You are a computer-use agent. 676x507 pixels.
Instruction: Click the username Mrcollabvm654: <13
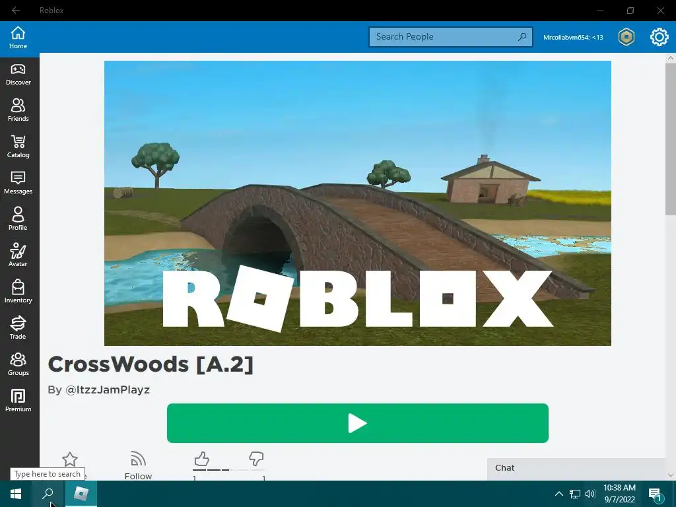click(x=573, y=38)
